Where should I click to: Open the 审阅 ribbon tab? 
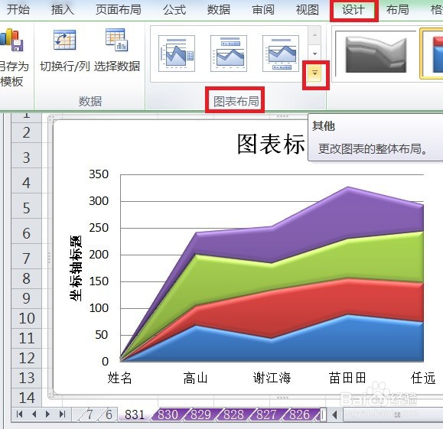coord(263,10)
